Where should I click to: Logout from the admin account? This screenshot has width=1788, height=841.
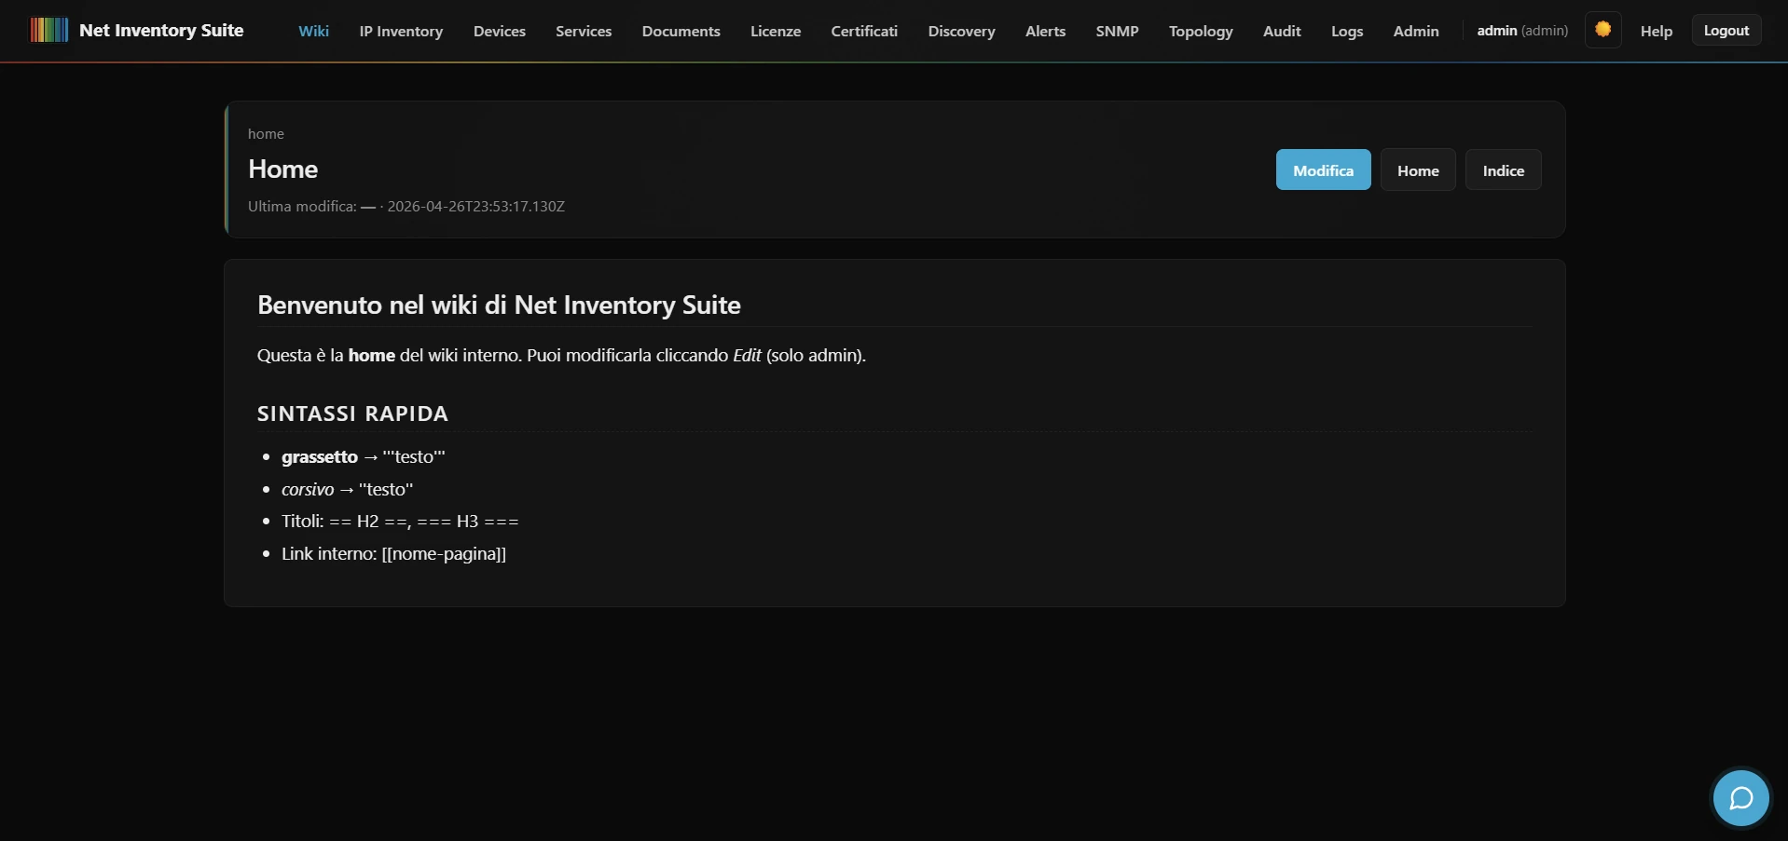pos(1726,29)
